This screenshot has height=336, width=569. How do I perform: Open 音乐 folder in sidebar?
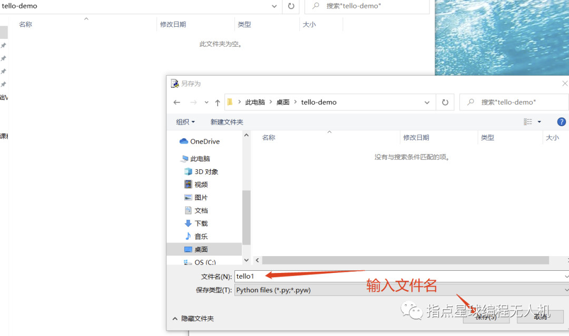pos(197,237)
